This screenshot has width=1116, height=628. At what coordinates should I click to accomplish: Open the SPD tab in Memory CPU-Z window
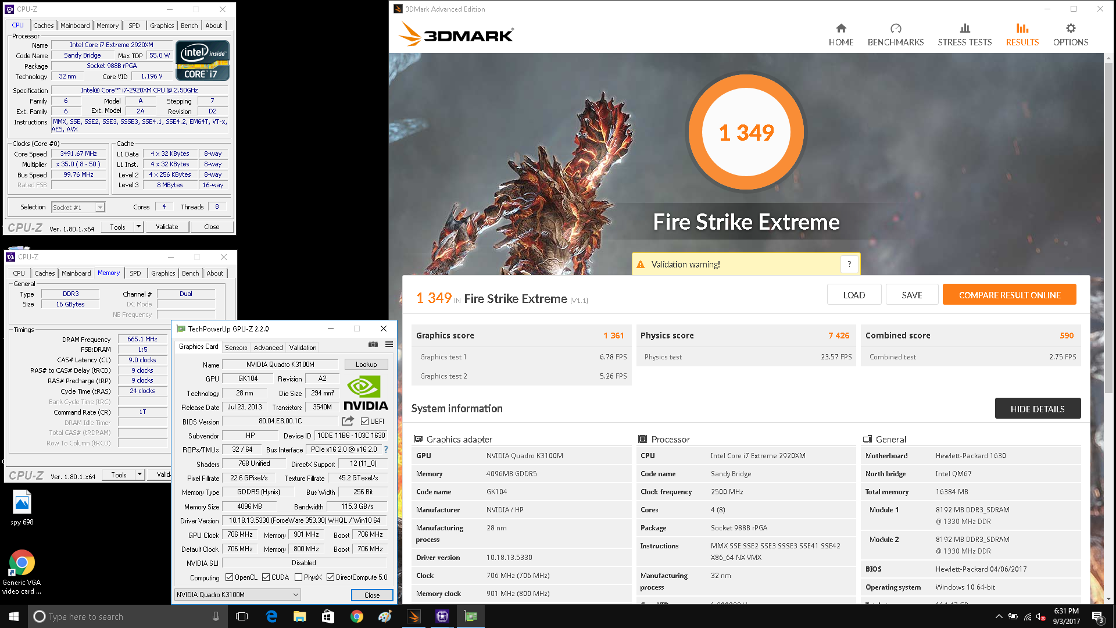[x=135, y=273]
